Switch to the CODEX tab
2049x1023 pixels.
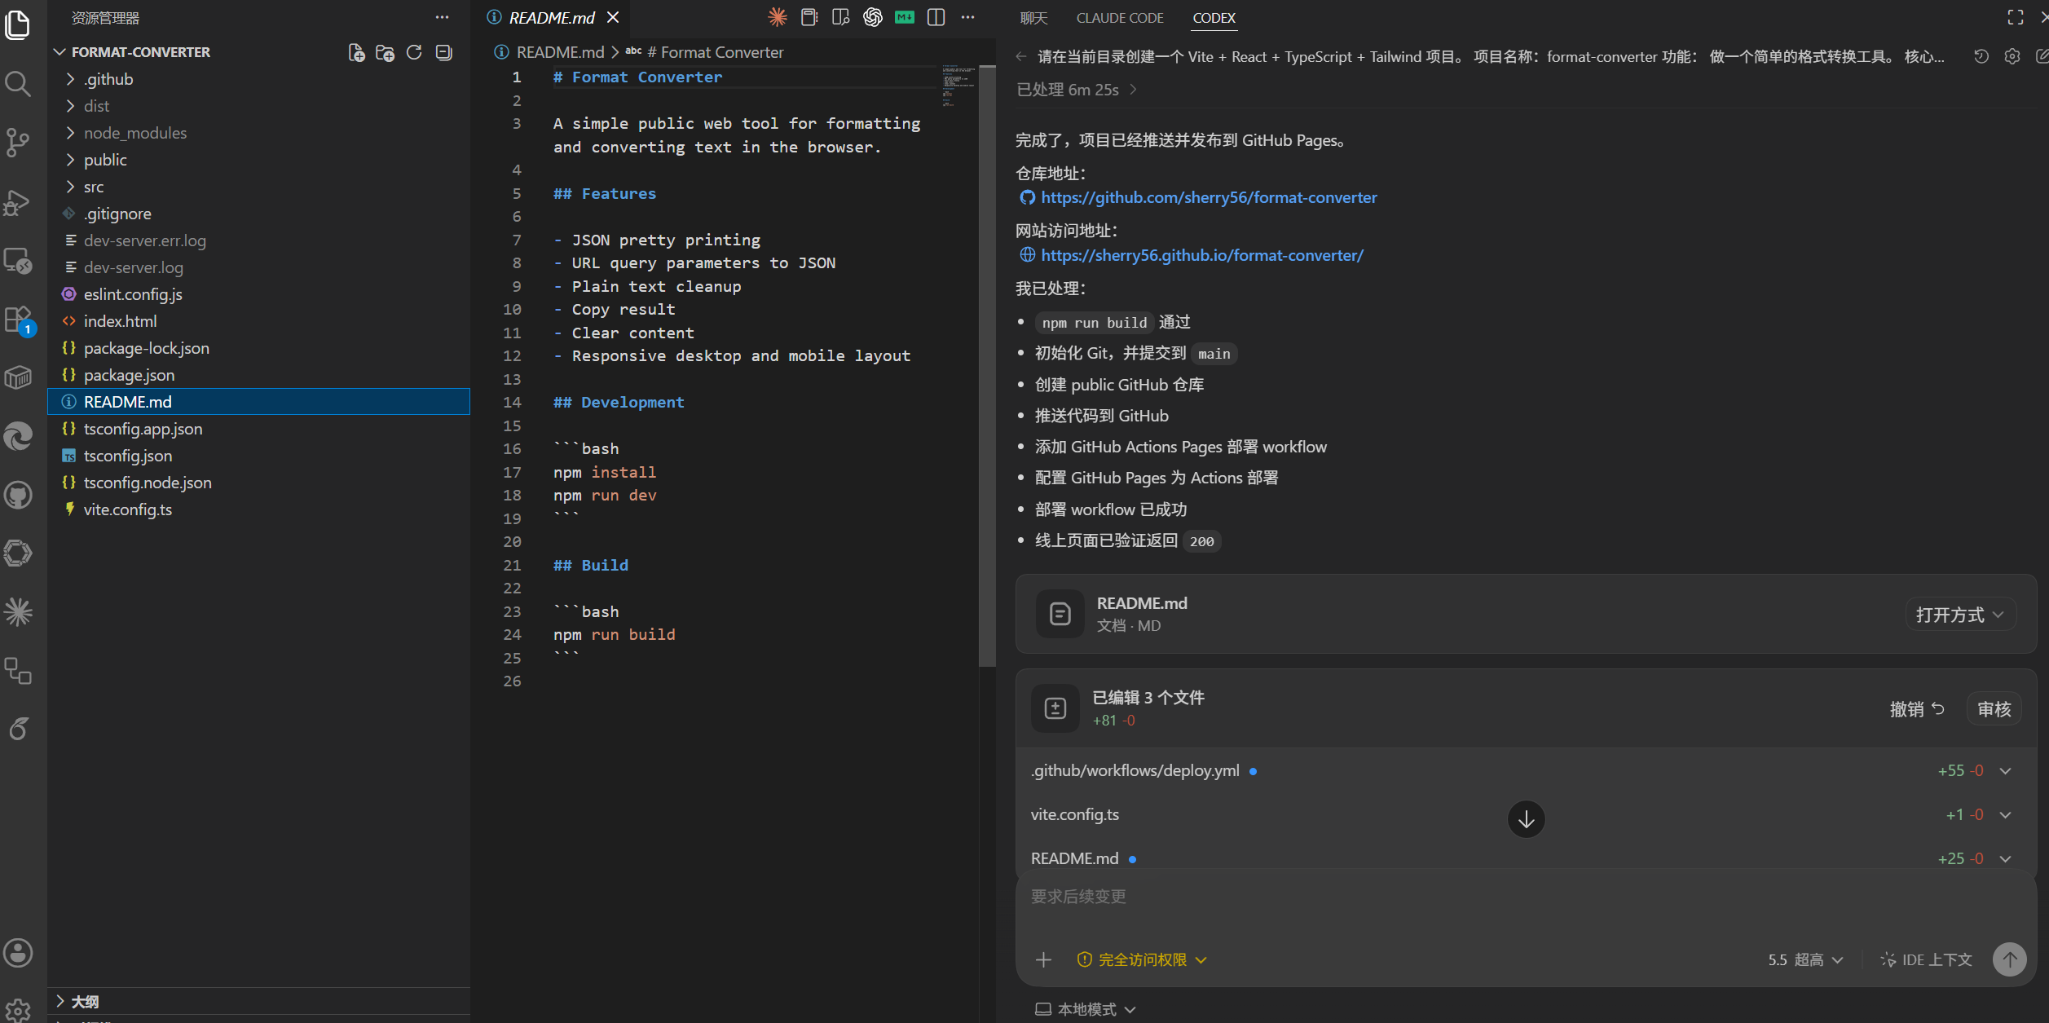point(1214,17)
